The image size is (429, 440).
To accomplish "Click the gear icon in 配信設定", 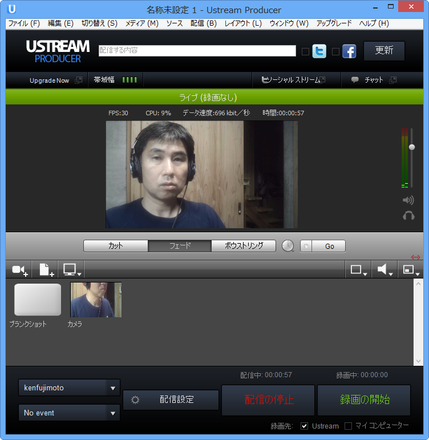I will (x=135, y=399).
